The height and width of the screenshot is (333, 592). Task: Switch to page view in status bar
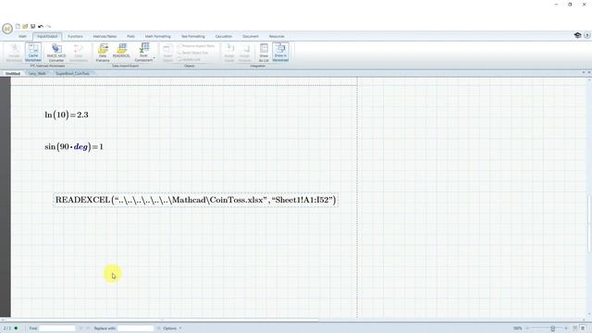coord(575,328)
